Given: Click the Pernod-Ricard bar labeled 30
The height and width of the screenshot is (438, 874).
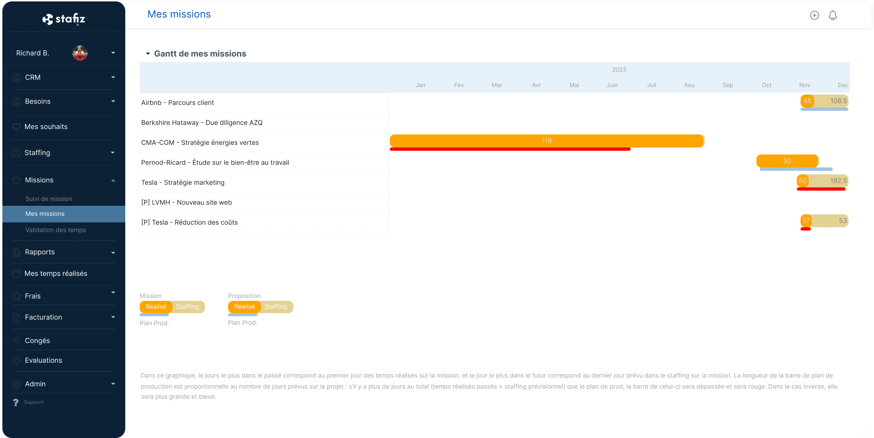Looking at the screenshot, I should point(787,161).
